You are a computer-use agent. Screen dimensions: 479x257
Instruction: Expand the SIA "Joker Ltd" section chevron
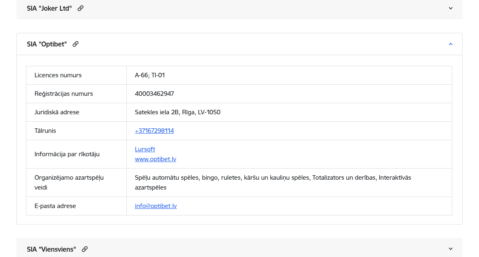tap(451, 8)
